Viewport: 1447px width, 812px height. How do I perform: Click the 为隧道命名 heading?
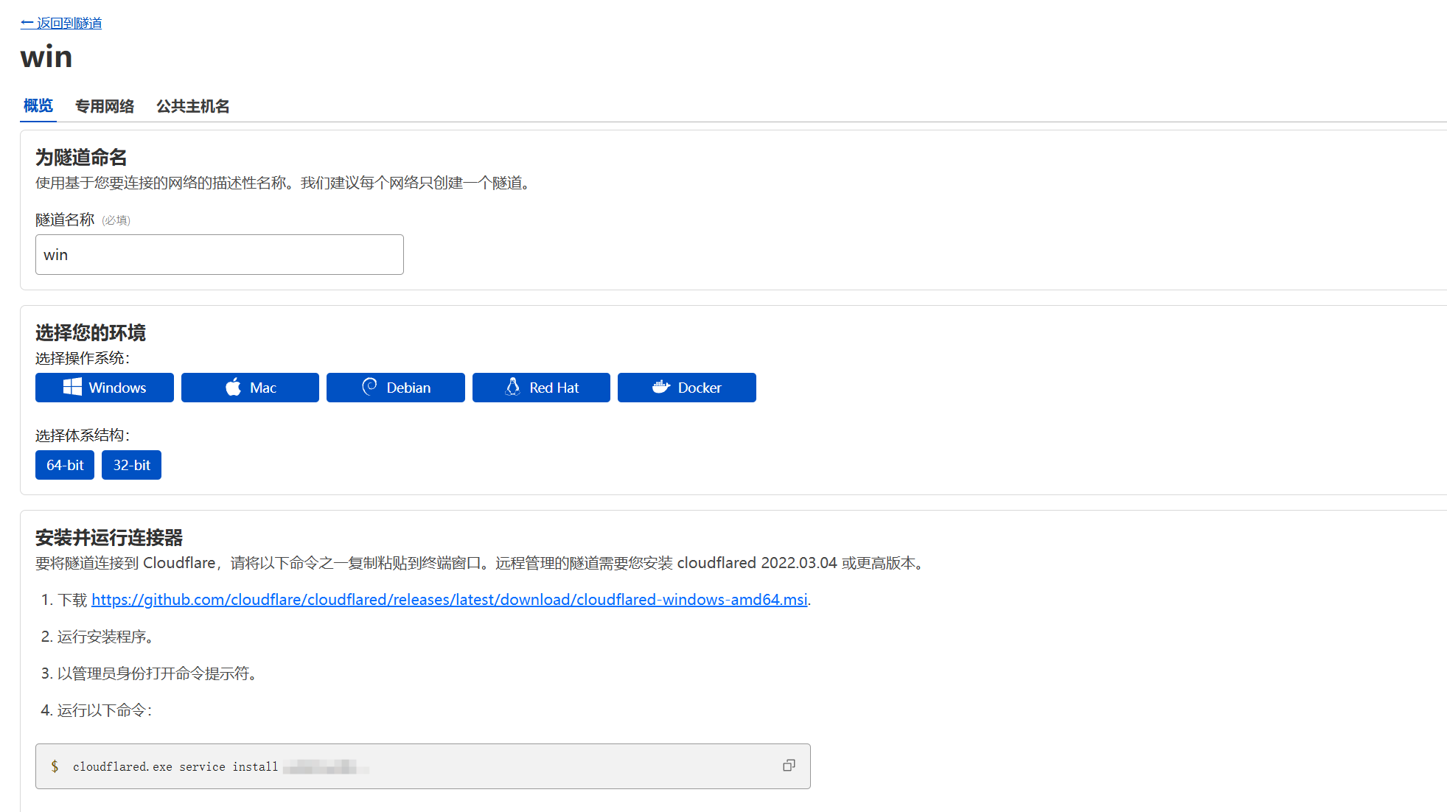(81, 157)
